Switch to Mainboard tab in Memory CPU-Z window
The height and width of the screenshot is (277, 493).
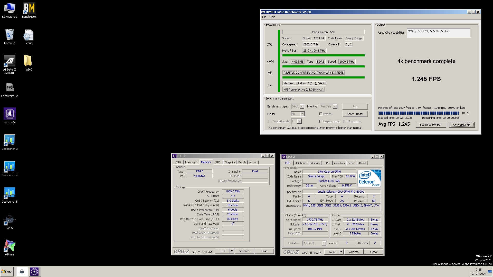coord(192,162)
